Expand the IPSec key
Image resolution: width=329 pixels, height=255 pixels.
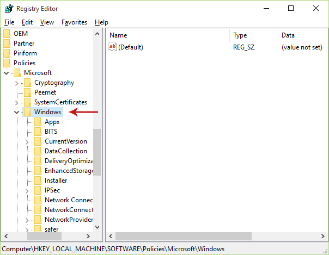27,191
